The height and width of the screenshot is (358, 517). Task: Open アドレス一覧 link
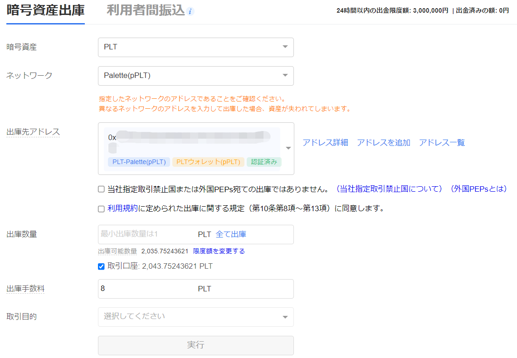tap(442, 143)
